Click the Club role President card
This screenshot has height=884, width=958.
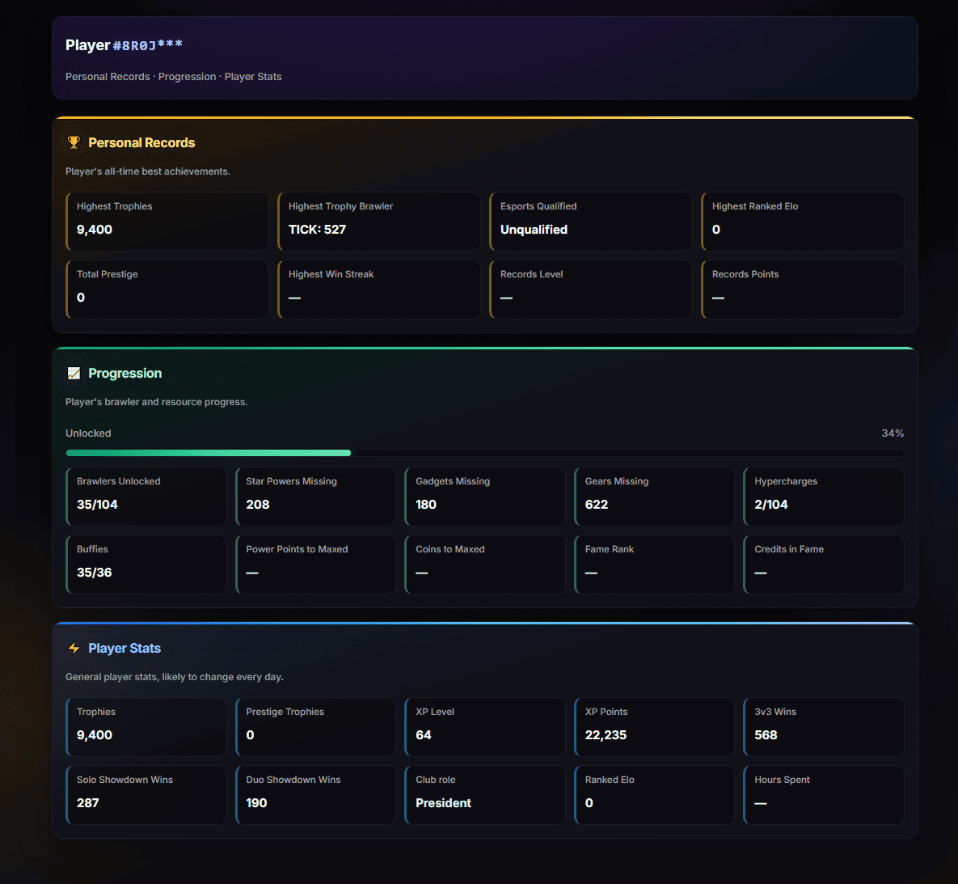[484, 795]
